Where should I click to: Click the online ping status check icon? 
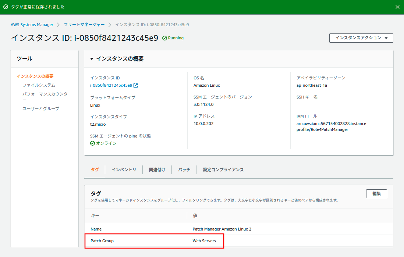pos(92,143)
